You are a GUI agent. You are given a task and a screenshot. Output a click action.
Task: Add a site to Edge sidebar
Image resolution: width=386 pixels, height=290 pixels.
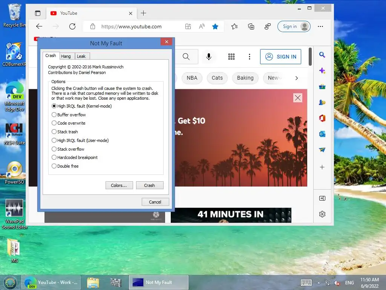pos(322,167)
